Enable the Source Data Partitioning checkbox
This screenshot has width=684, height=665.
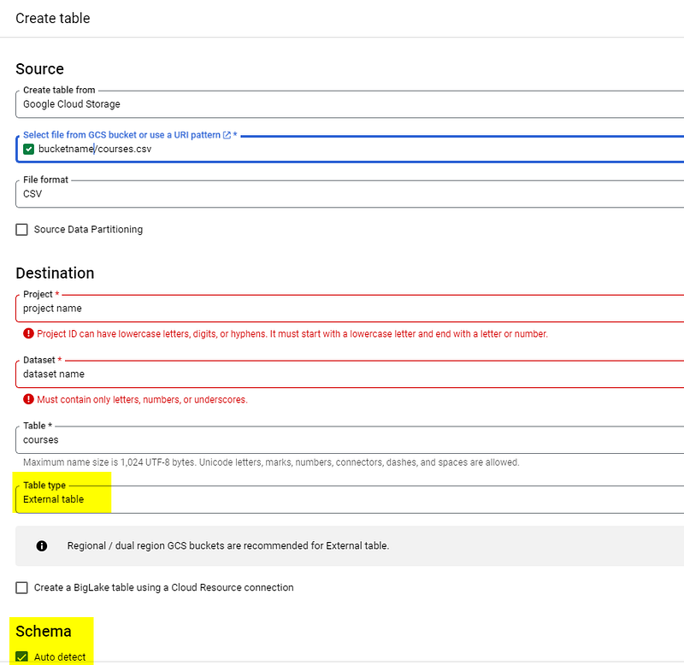[x=22, y=229]
